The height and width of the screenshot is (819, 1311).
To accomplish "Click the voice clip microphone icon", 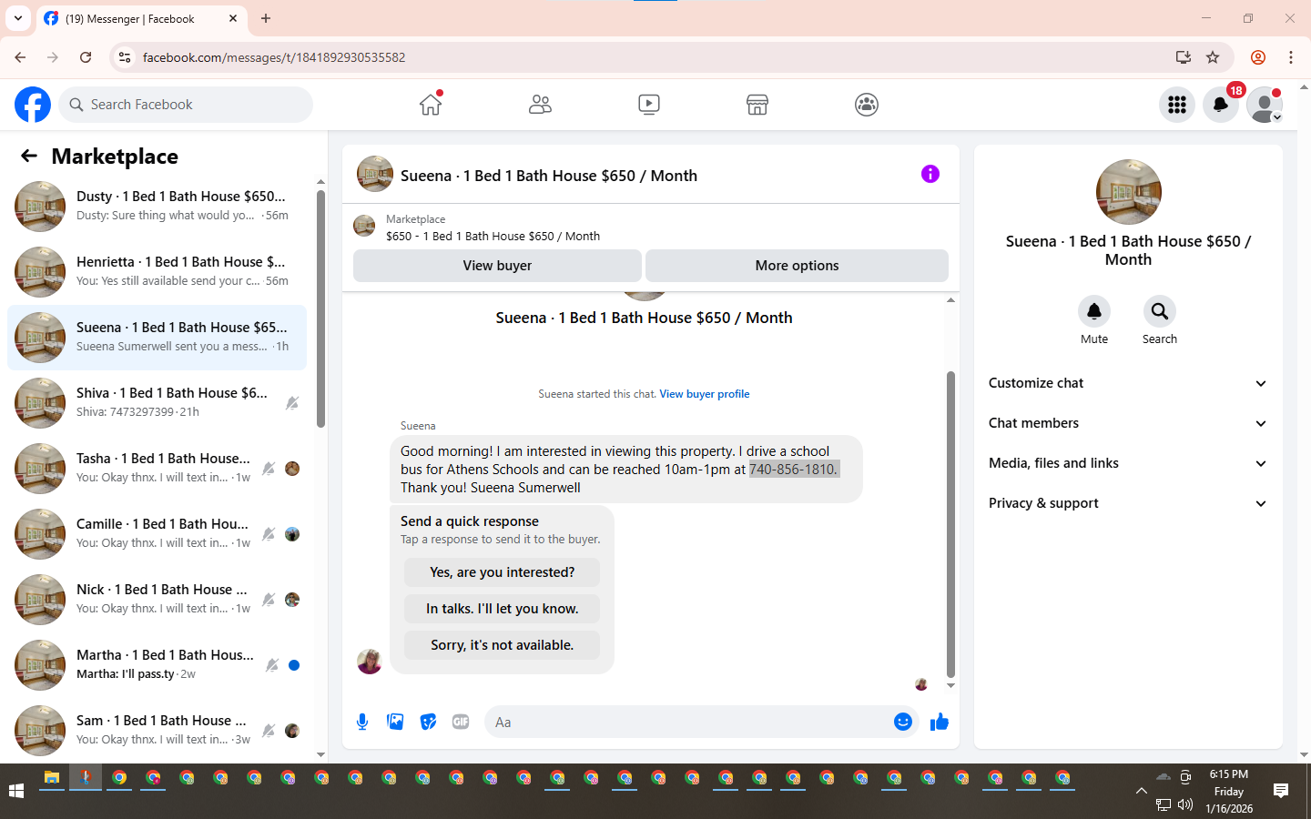I will pos(362,722).
